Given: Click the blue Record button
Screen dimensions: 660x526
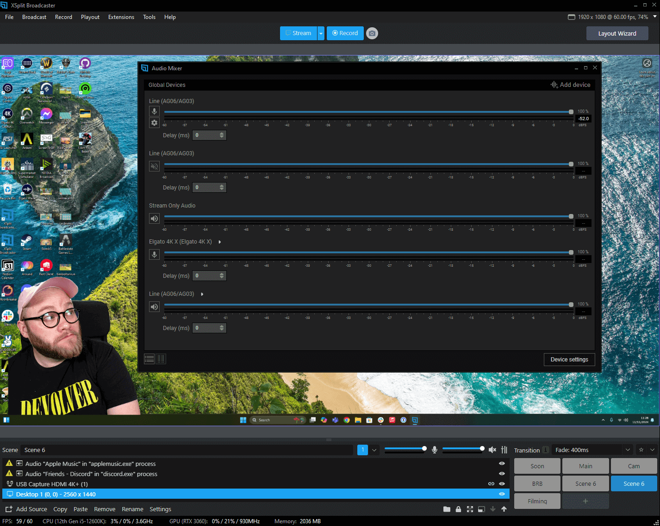Looking at the screenshot, I should point(345,33).
